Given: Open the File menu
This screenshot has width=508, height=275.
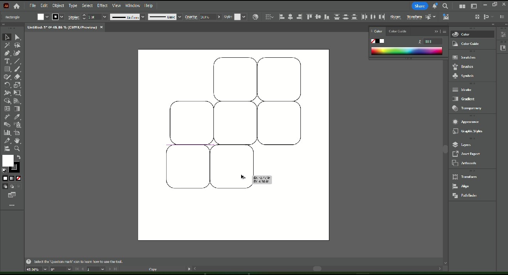Looking at the screenshot, I should click(32, 5).
